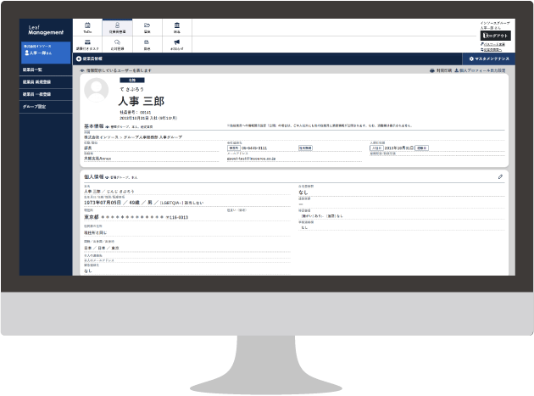Screen dimensions: 534x396
Task: Click the work location text ending in Annex
Action: pyautogui.click(x=97, y=159)
